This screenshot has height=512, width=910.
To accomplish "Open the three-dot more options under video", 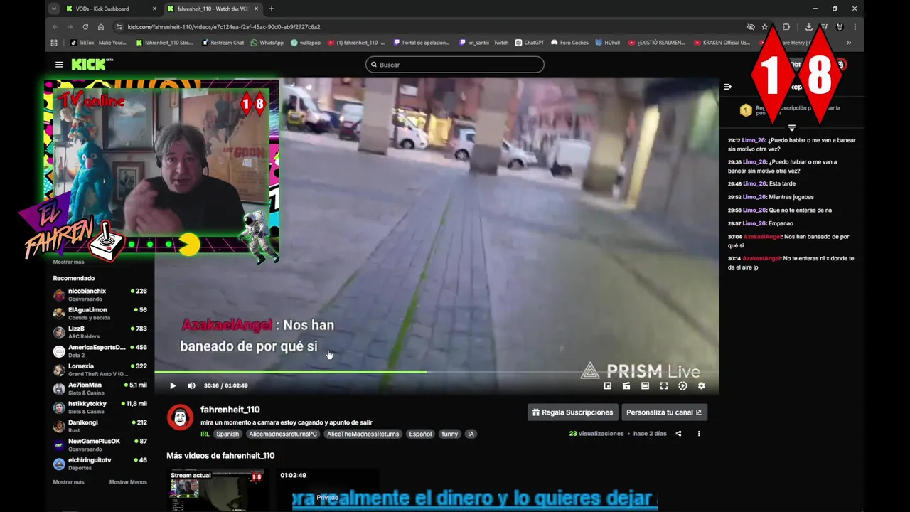I will tap(699, 433).
